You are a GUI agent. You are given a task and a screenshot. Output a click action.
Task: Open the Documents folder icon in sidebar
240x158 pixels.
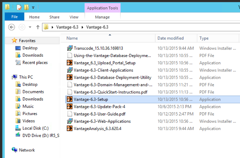[x=18, y=92]
